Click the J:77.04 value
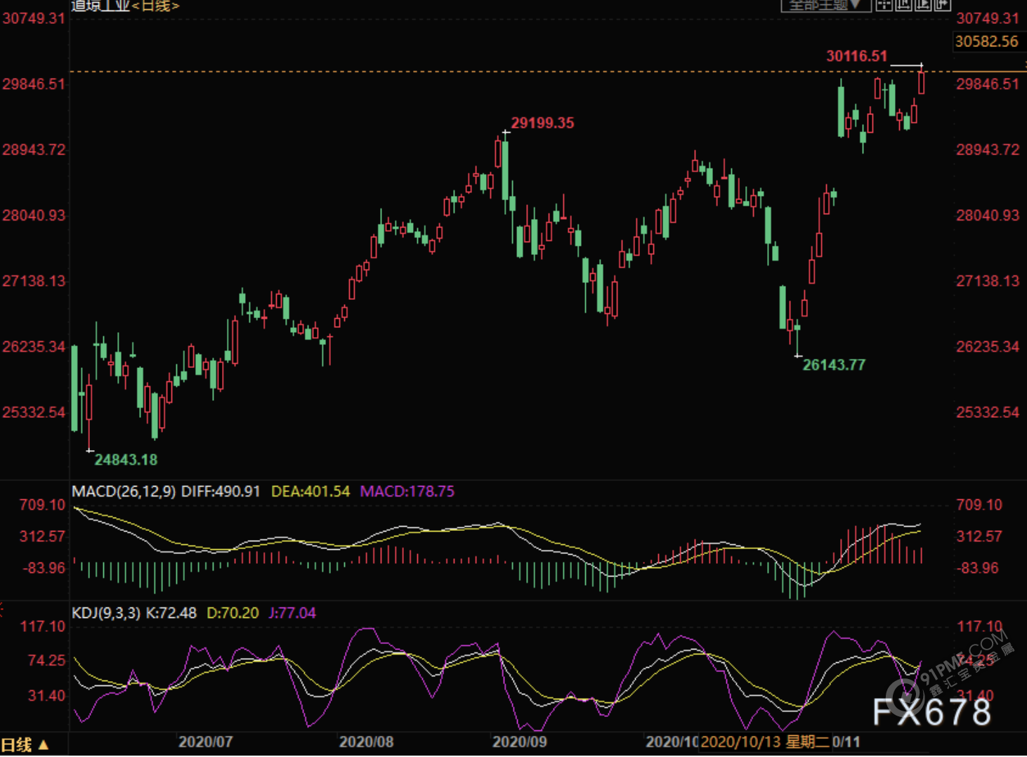The height and width of the screenshot is (757, 1027). point(292,613)
